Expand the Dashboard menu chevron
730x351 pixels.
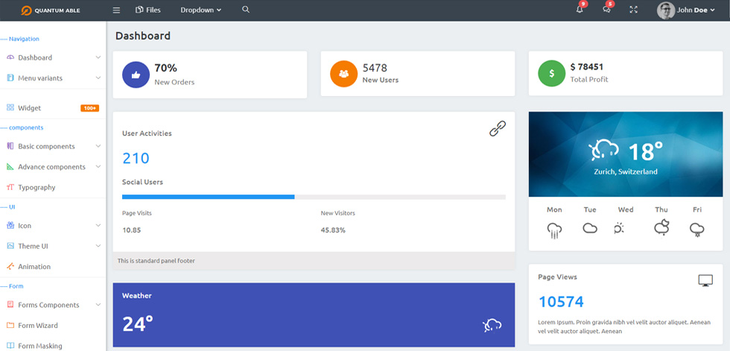[x=98, y=57]
